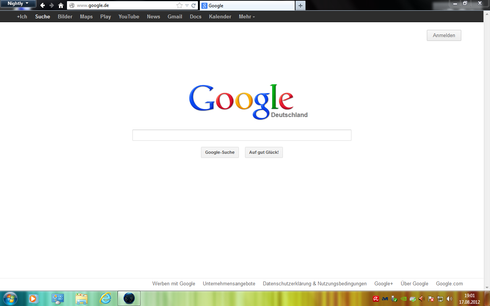The height and width of the screenshot is (306, 490).
Task: Open the network connection tray icon
Action: [440, 299]
